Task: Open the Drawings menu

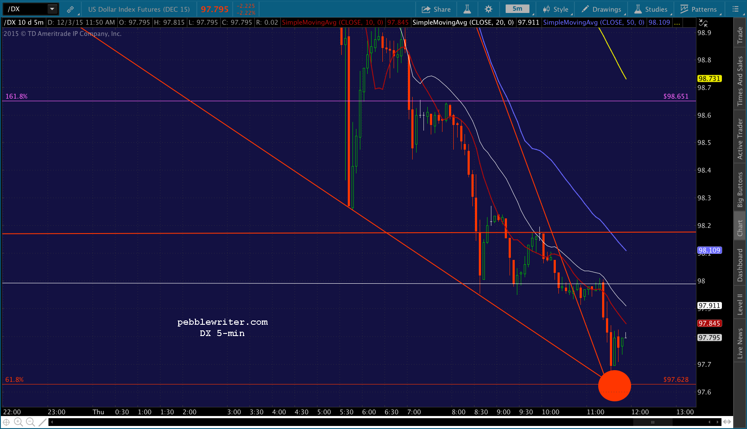Action: 601,9
